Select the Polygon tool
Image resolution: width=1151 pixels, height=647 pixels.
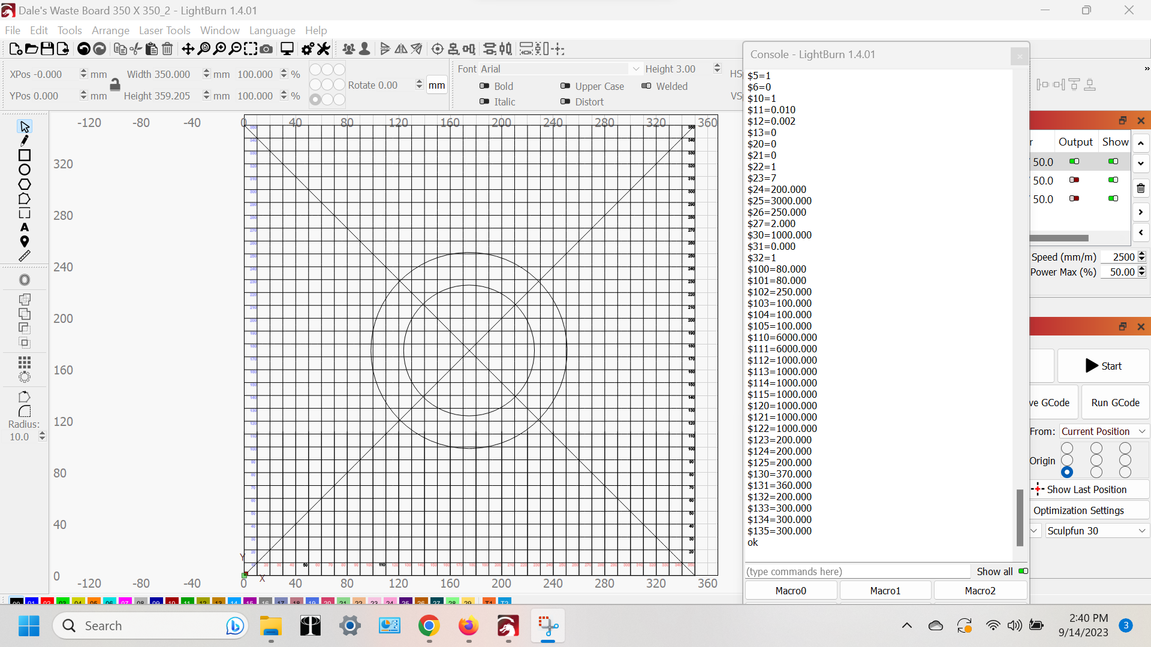[25, 185]
